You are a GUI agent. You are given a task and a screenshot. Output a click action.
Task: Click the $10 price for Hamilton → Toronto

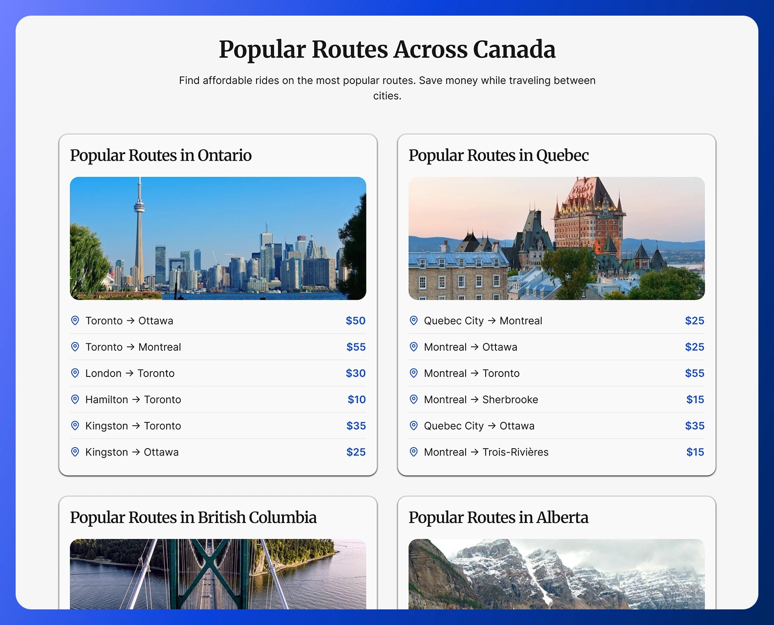pyautogui.click(x=357, y=400)
